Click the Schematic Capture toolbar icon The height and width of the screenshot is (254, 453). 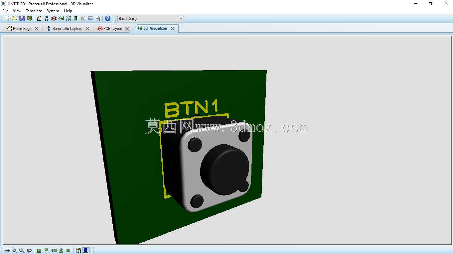(x=47, y=18)
